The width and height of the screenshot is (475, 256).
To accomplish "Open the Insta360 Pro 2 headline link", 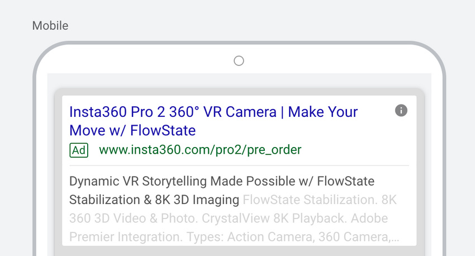I will coord(173,112).
